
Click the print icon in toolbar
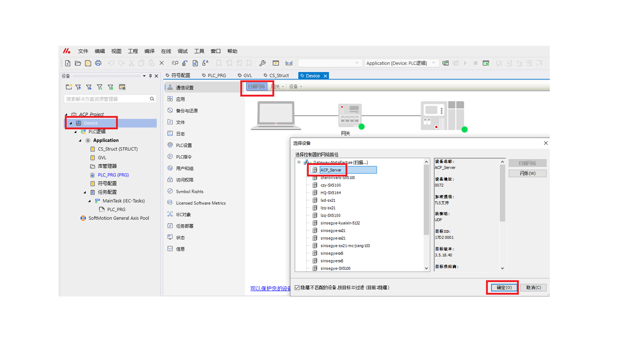(x=98, y=63)
